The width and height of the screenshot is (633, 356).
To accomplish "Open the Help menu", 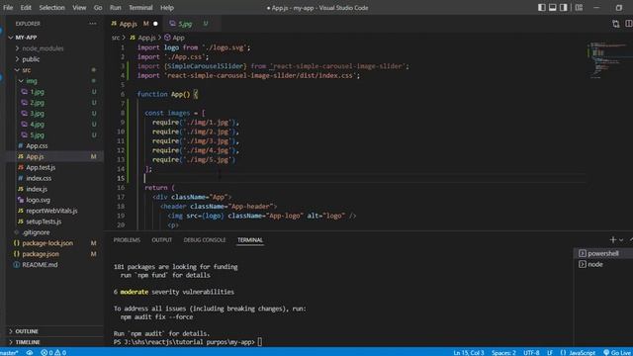I will 167,8.
